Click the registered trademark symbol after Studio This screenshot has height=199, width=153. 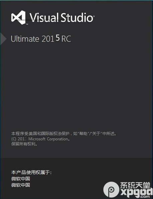click(x=94, y=16)
